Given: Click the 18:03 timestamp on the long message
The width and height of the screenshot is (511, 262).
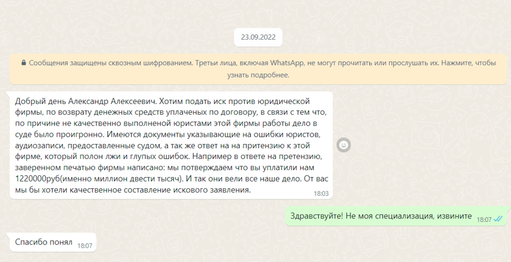Looking at the screenshot, I should [321, 194].
